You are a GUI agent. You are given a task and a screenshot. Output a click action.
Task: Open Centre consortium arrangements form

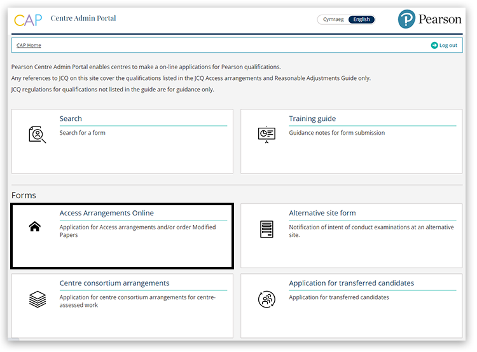(x=114, y=283)
